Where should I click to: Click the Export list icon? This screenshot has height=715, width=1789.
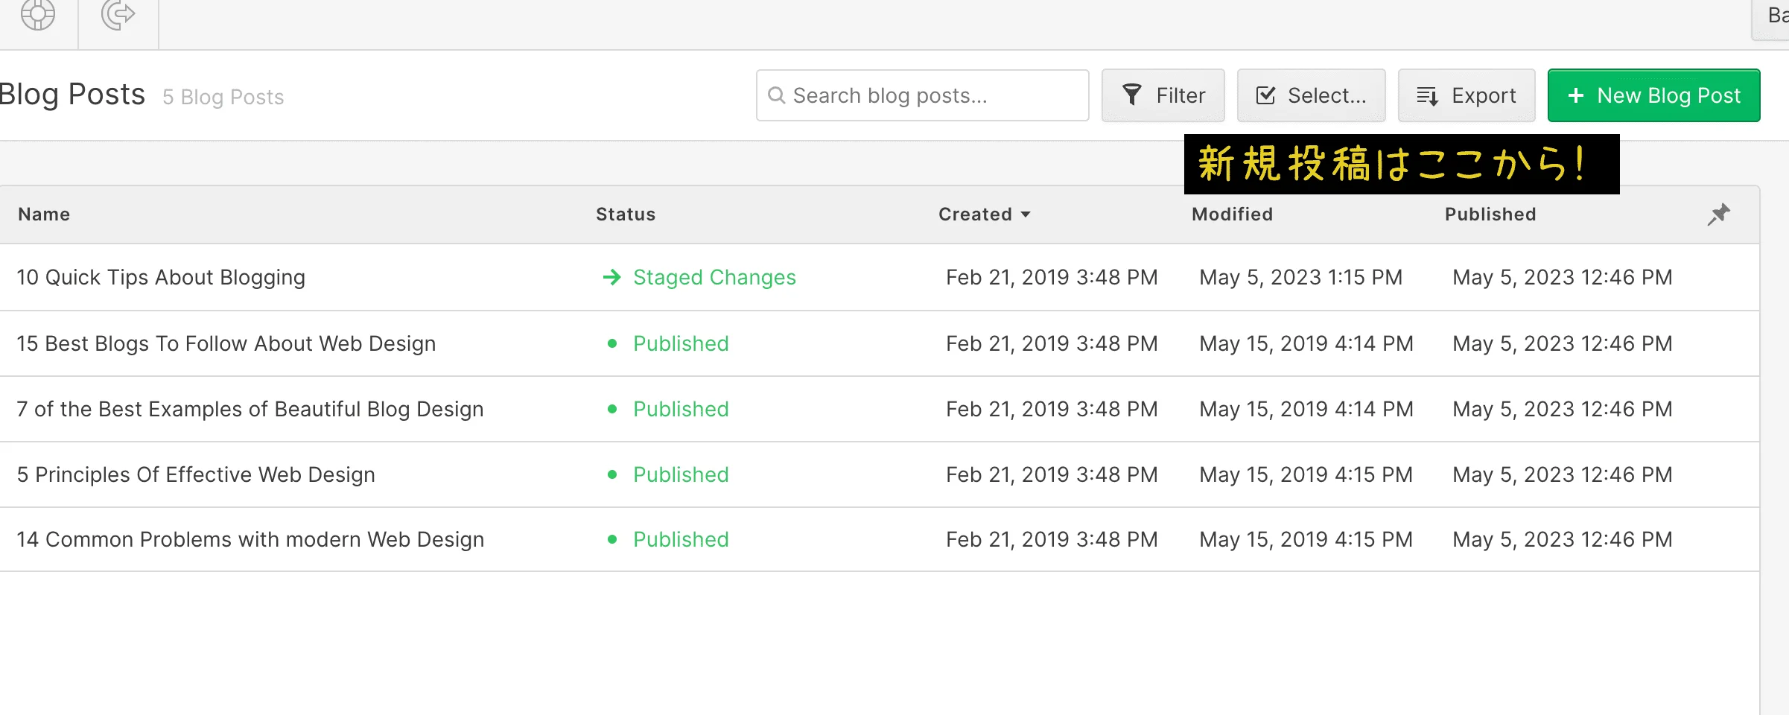click(x=1427, y=95)
